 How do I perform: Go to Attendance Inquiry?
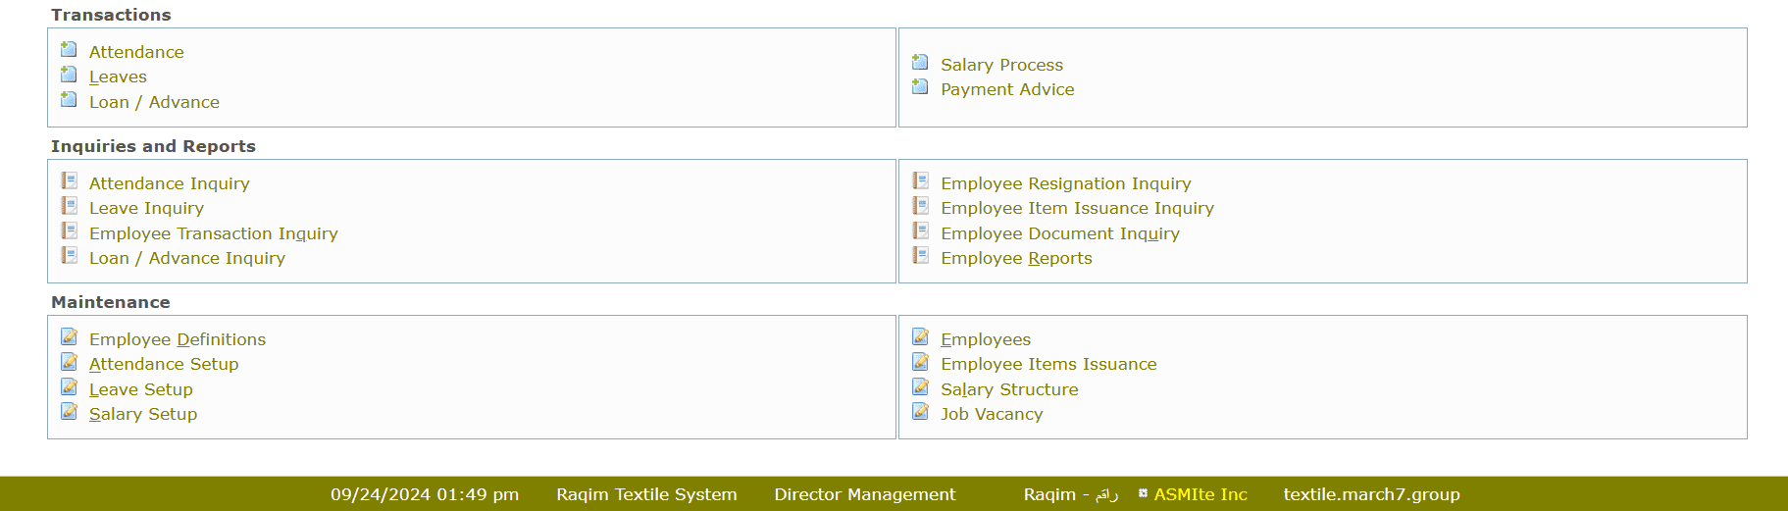(169, 183)
